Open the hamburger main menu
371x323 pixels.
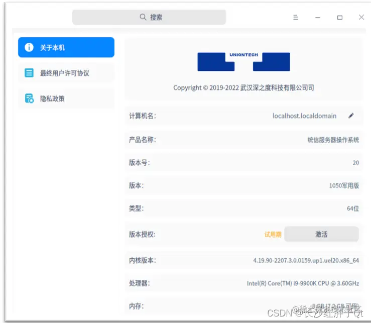pos(296,17)
